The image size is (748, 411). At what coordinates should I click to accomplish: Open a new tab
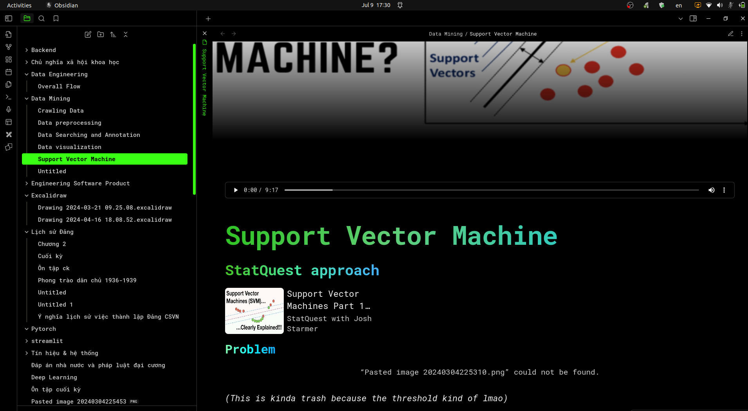208,19
